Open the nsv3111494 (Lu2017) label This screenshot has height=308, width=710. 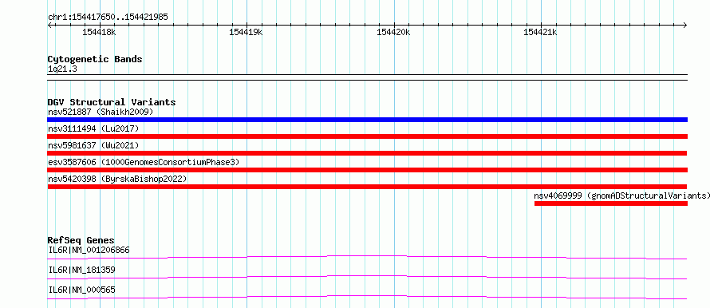[93, 128]
